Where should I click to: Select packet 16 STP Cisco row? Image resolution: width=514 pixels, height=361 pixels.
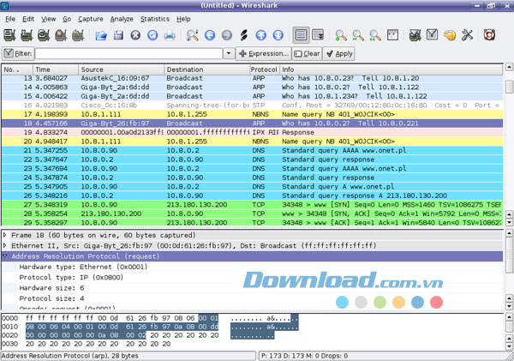pyautogui.click(x=252, y=105)
